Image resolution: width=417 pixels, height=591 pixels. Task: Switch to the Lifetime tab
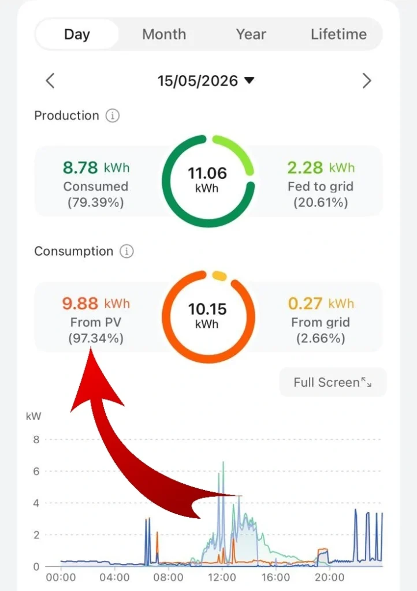point(338,34)
